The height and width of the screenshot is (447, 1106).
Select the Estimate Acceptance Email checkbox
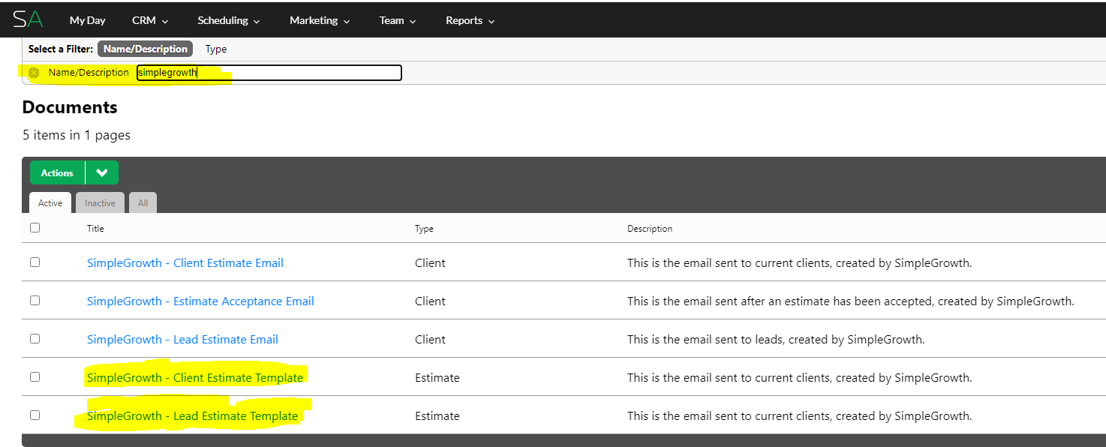pos(35,301)
